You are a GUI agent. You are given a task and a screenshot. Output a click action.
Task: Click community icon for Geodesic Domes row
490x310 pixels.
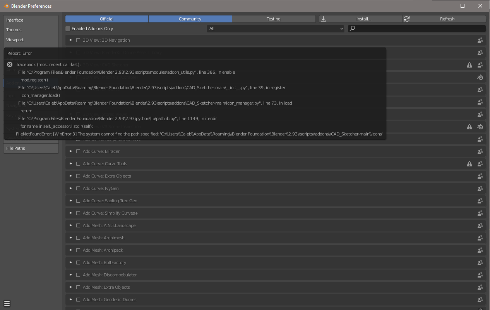(480, 300)
